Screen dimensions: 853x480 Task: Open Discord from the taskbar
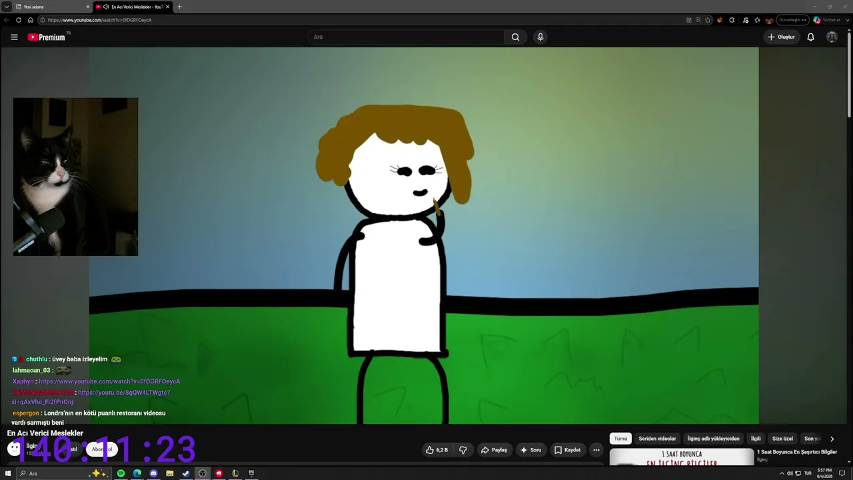pos(153,473)
